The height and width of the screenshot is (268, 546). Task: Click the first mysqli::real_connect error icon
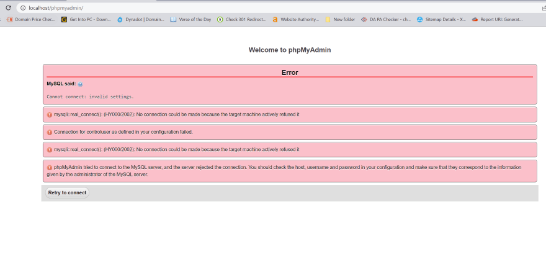pyautogui.click(x=50, y=115)
